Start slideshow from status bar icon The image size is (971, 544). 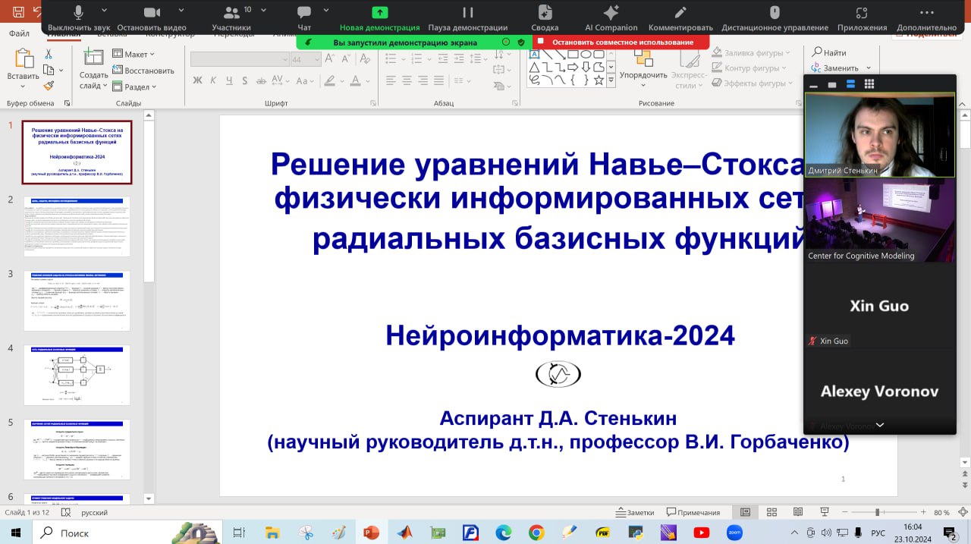[823, 512]
